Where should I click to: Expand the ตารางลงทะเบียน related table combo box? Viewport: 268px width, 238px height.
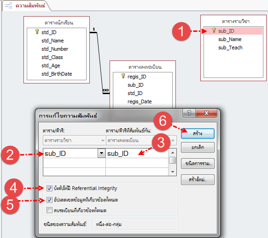tap(141, 141)
